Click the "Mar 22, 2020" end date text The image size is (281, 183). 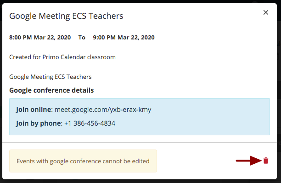point(136,38)
